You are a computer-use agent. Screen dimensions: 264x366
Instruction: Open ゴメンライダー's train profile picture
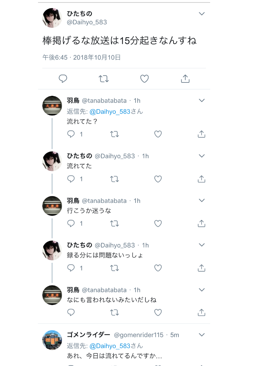tap(52, 340)
